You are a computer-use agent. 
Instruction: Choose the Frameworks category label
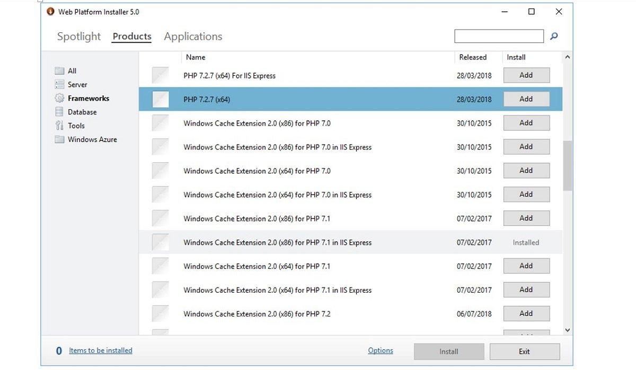[89, 99]
